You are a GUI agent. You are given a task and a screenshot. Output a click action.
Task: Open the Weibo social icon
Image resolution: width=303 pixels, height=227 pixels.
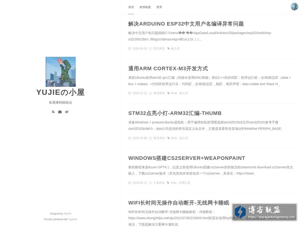click(x=67, y=112)
